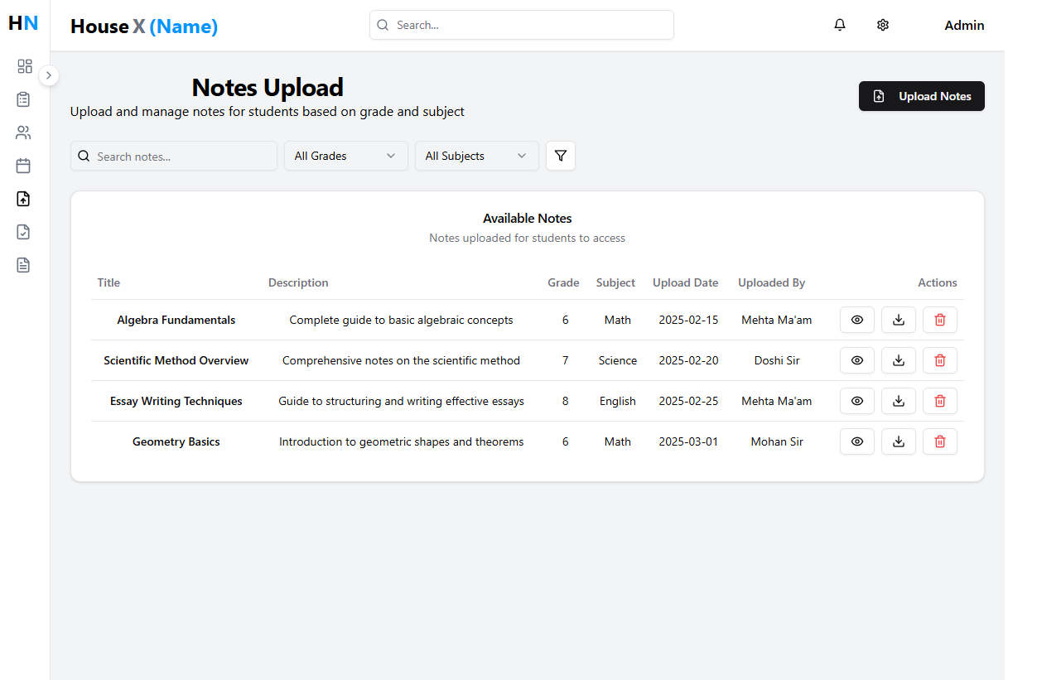
Task: Focus the Search notes field
Action: coord(174,156)
